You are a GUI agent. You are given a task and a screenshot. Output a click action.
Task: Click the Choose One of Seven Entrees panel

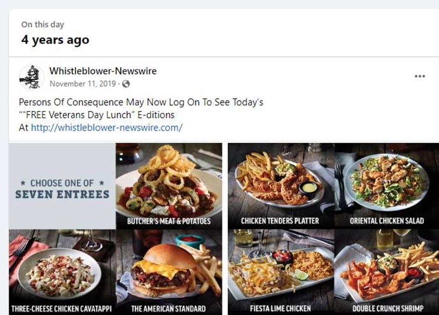(x=62, y=186)
